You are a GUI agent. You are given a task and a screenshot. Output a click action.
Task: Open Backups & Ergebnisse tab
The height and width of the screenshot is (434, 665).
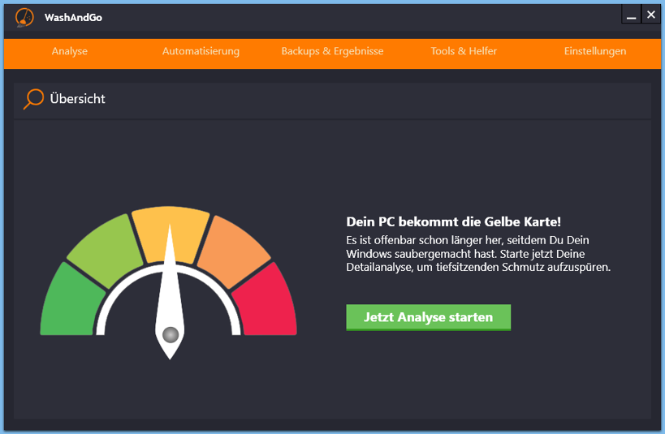(332, 51)
